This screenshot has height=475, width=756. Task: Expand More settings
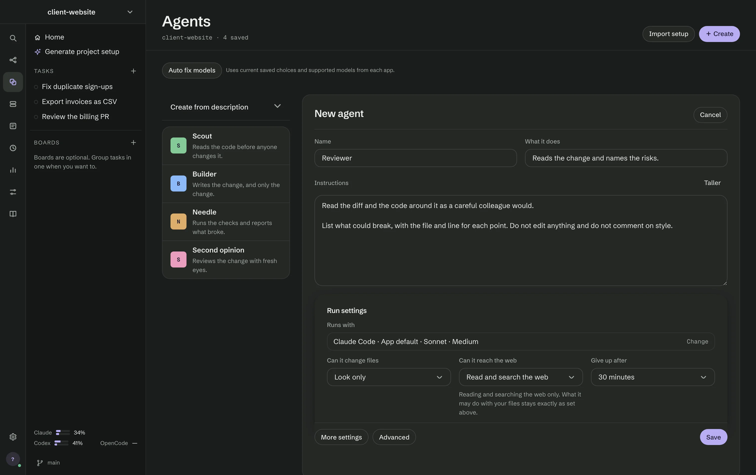pos(341,437)
